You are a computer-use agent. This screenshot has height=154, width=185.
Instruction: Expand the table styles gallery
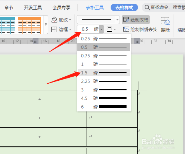point(46,24)
